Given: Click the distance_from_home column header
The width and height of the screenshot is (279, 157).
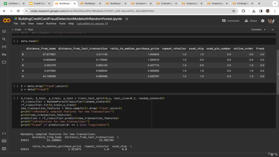Looking at the screenshot, I should (41, 48).
